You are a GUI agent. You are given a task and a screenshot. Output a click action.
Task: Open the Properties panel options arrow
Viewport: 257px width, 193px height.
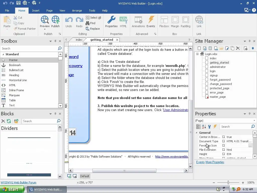click(245, 114)
